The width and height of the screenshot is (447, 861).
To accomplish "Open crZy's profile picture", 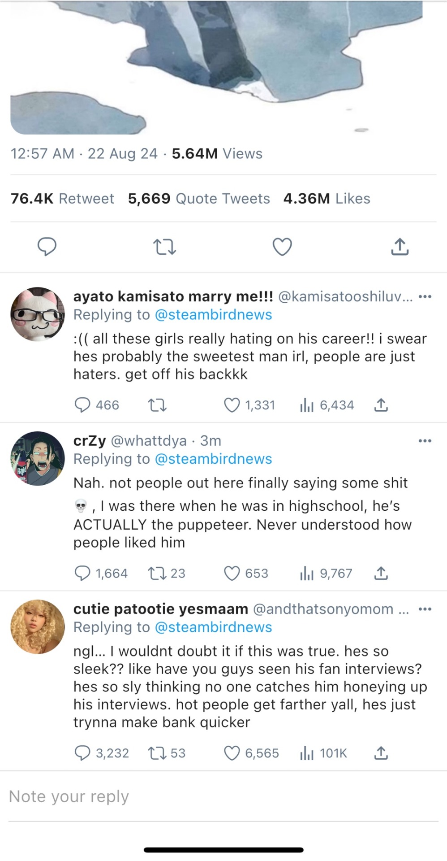I will (x=38, y=458).
